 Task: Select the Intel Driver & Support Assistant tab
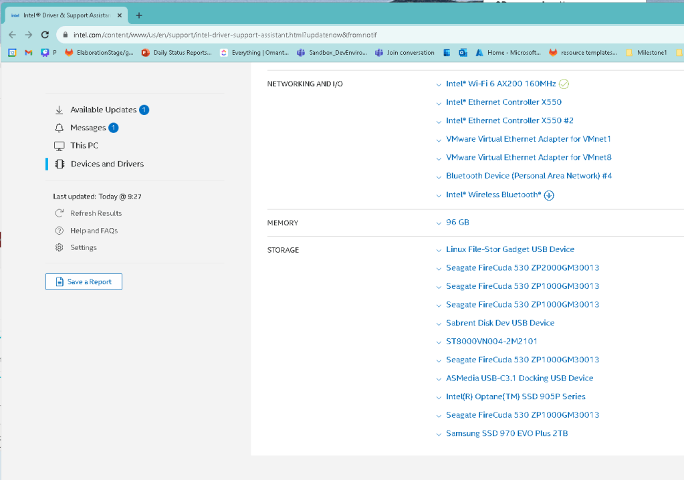[x=66, y=15]
